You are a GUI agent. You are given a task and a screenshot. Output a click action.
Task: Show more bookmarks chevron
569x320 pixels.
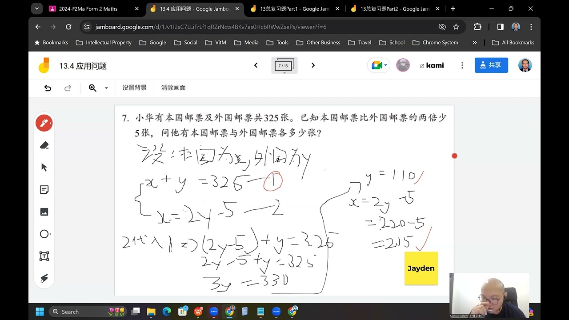[475, 43]
